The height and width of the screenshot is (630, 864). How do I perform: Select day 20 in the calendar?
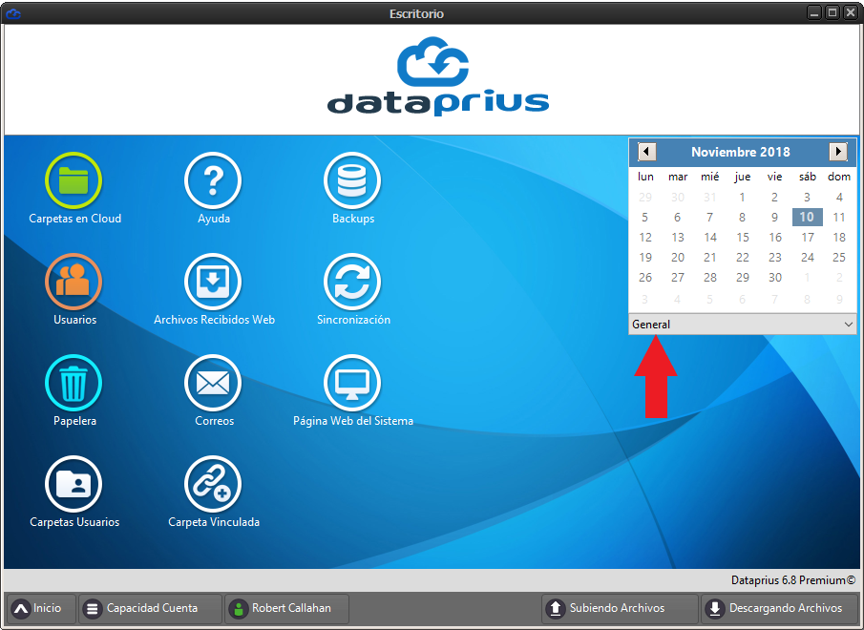point(678,257)
